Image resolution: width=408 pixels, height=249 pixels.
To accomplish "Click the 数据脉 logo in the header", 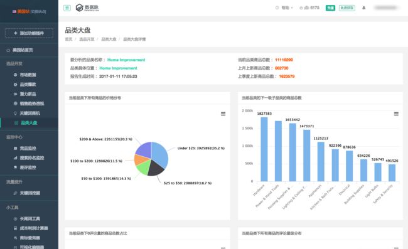I will tap(87, 8).
